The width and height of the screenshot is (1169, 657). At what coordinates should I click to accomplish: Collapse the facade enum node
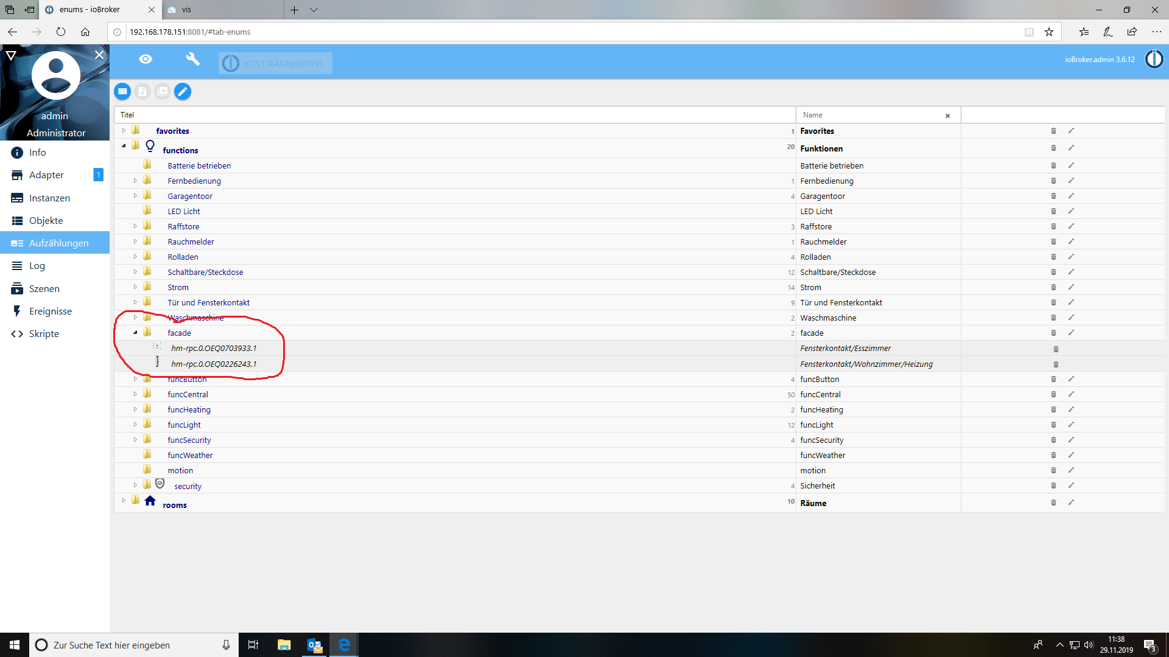pyautogui.click(x=135, y=333)
